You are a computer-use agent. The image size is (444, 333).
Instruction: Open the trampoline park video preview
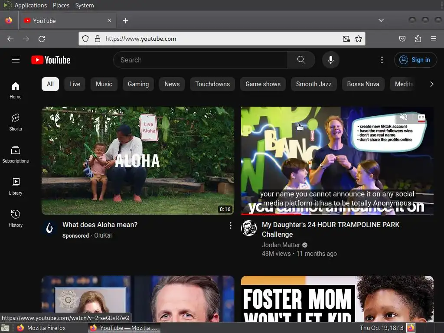pos(337,160)
